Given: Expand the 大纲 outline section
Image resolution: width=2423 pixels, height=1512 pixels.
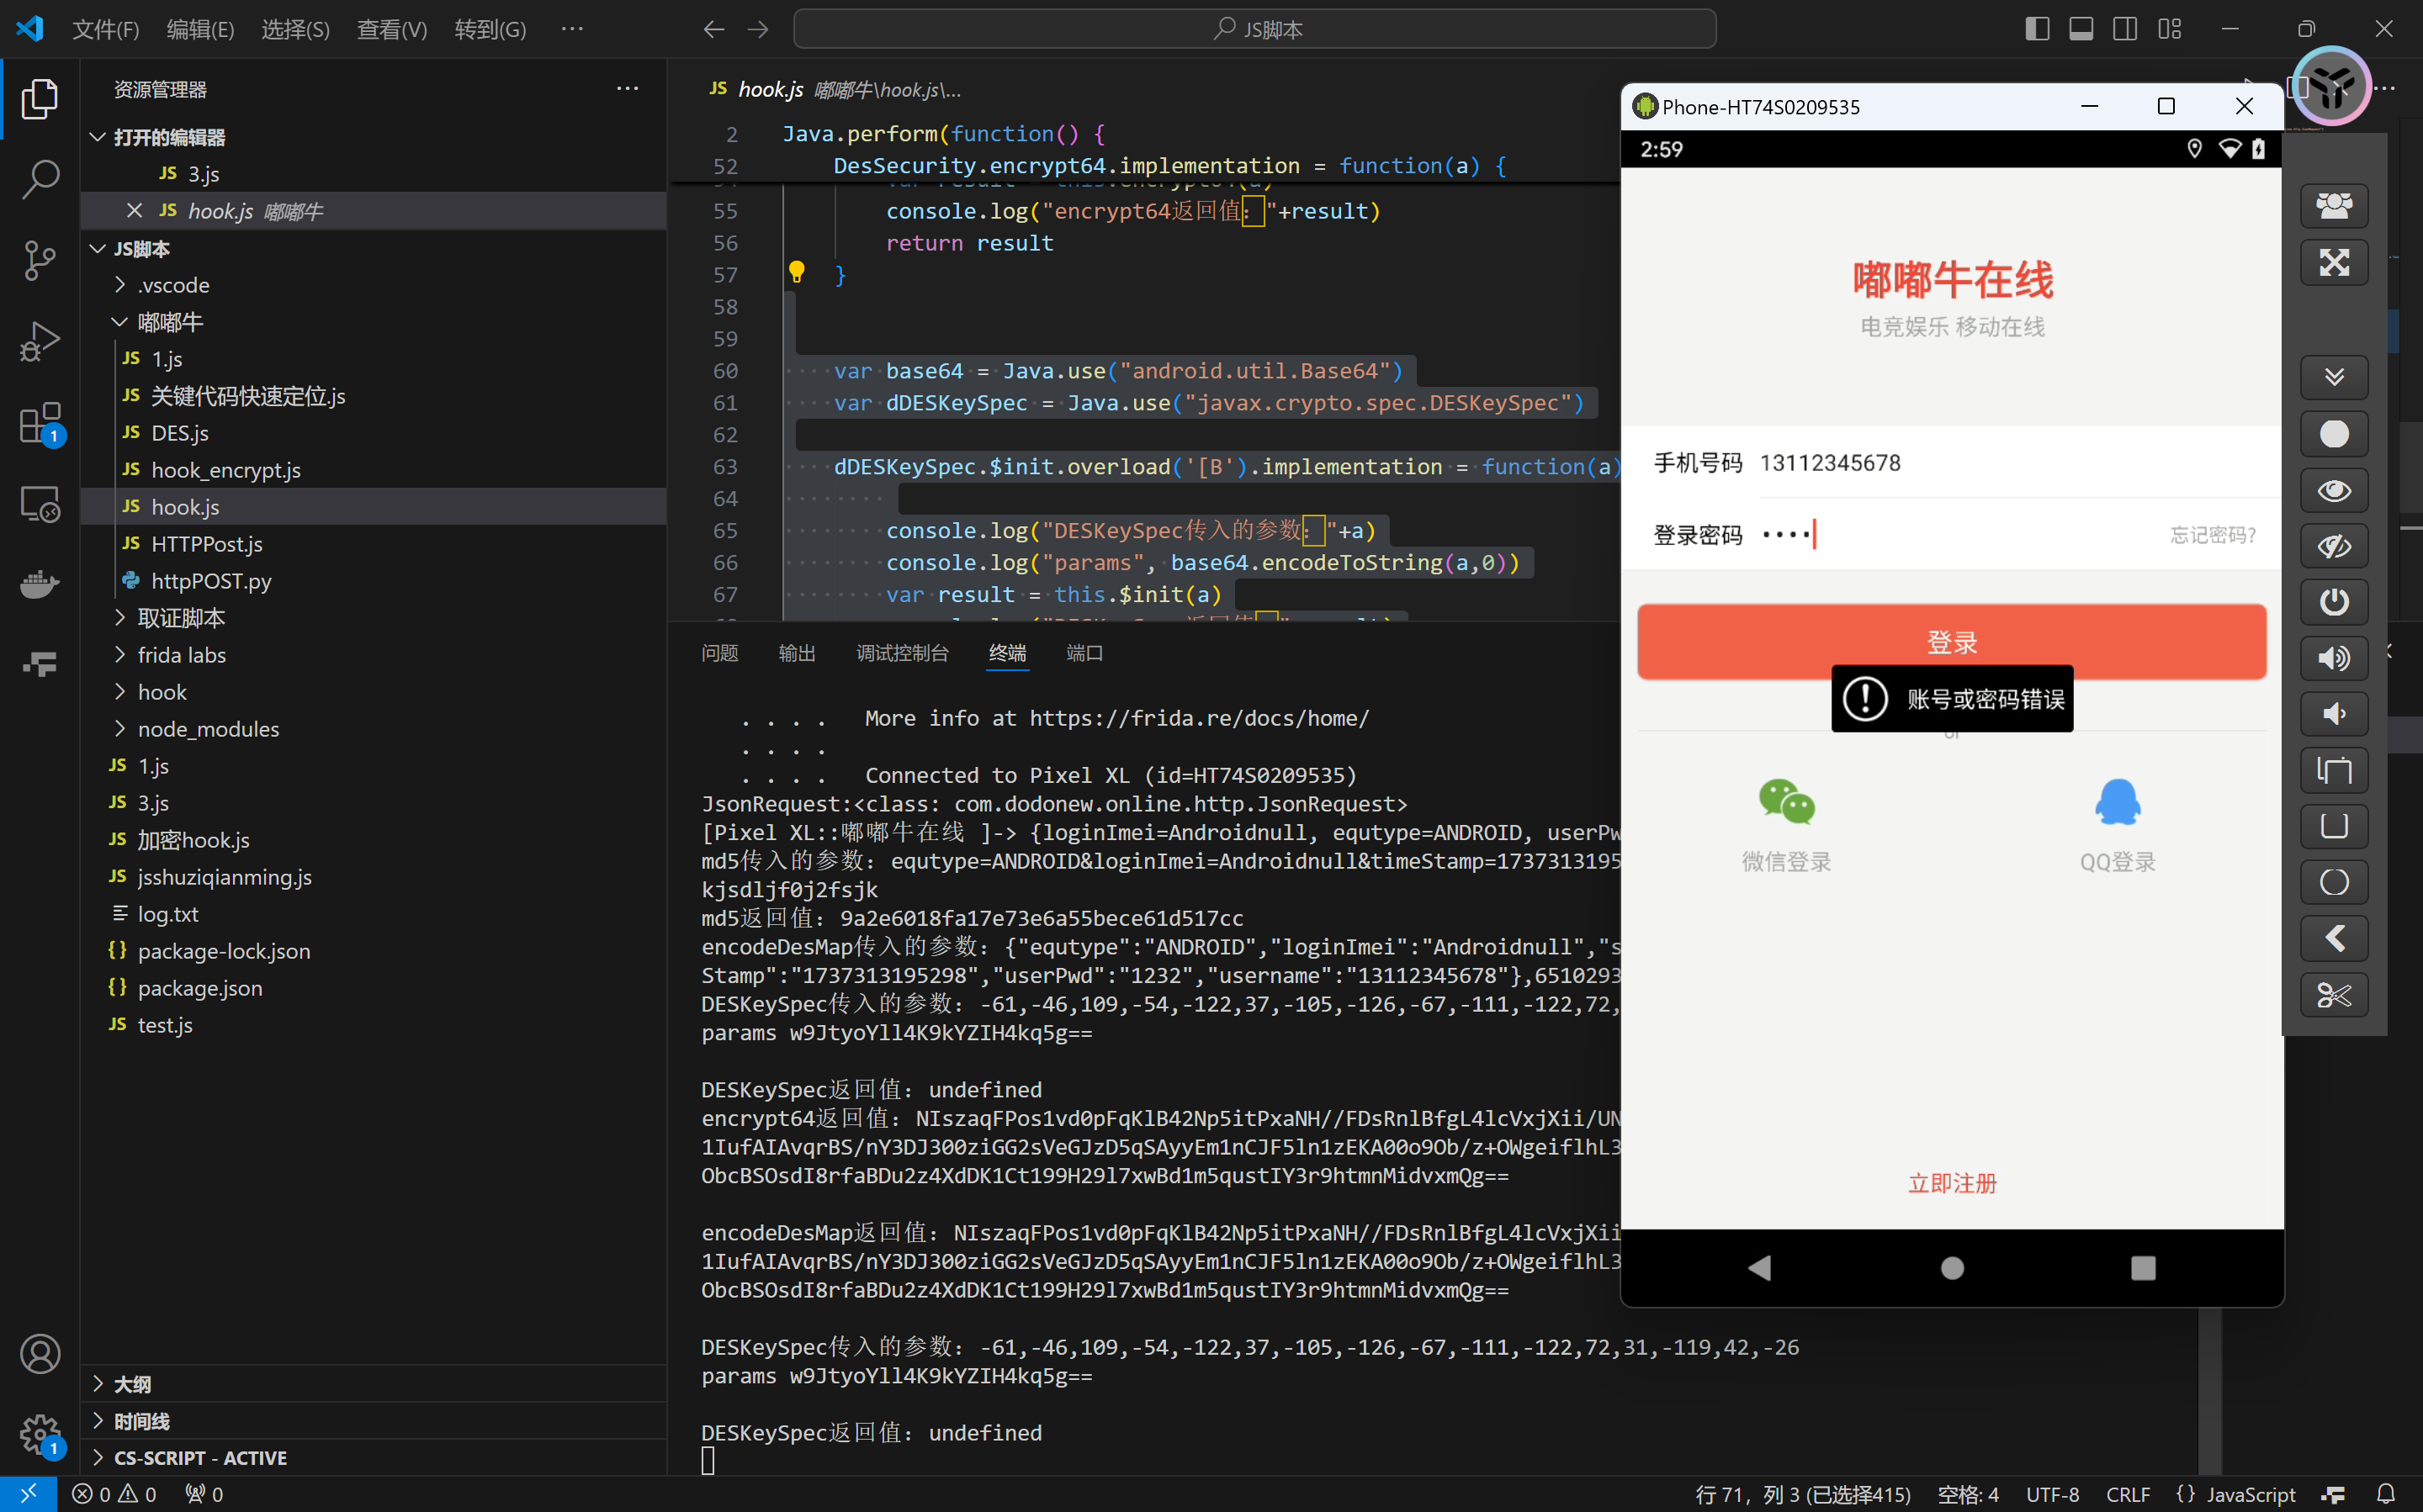Looking at the screenshot, I should click(x=132, y=1384).
